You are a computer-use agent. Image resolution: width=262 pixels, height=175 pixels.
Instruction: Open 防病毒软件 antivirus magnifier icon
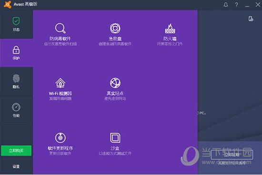(60, 28)
